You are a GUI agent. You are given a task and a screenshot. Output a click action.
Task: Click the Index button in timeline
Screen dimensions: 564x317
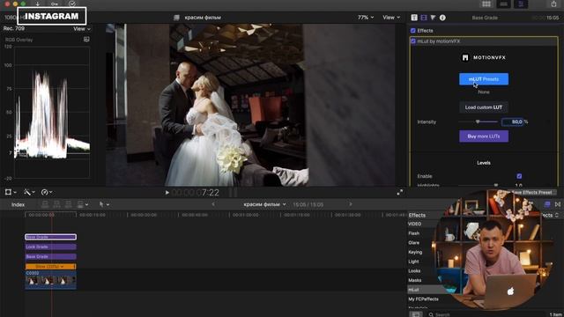click(x=18, y=204)
